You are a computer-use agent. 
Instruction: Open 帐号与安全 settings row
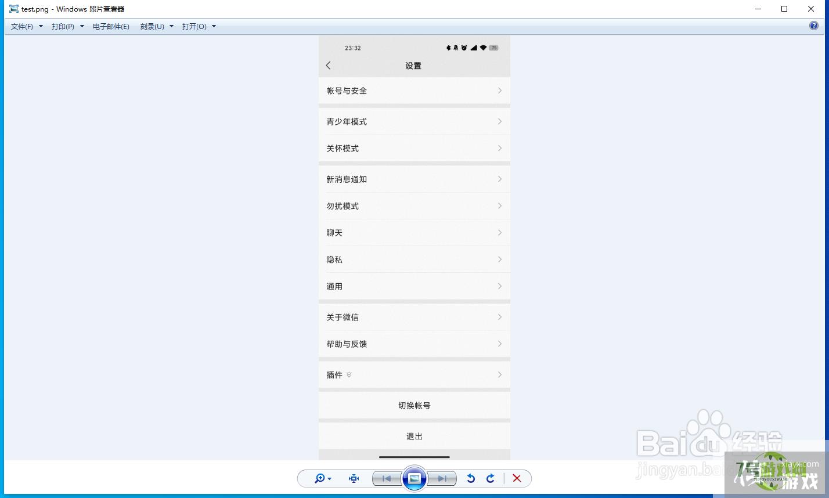tap(414, 91)
